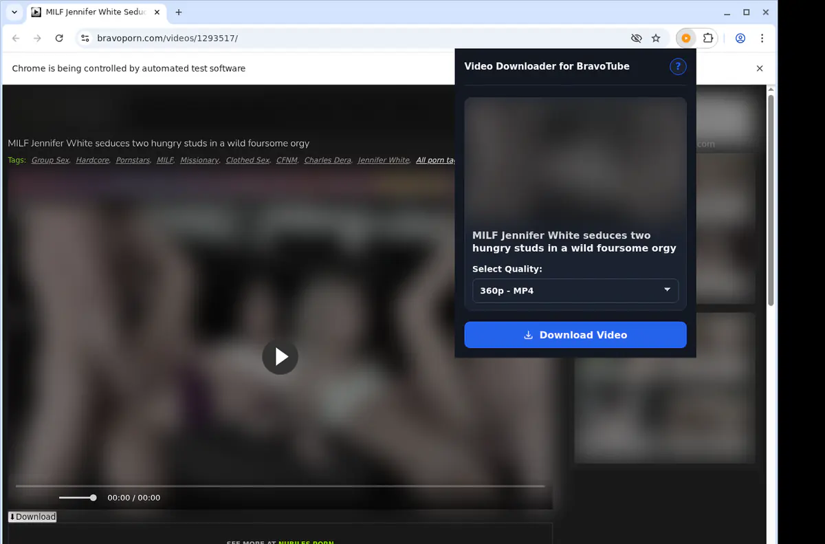Minimize the Chrome window

click(x=727, y=12)
